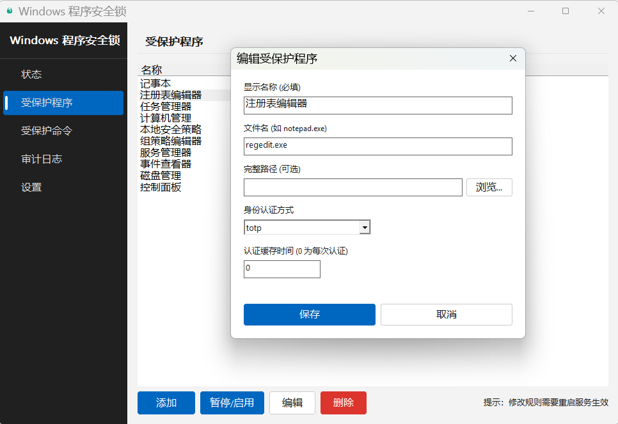Click the 文件名 regedit.exe field
The height and width of the screenshot is (424, 618).
[377, 146]
